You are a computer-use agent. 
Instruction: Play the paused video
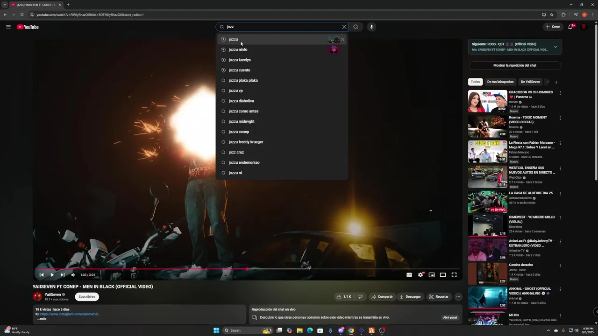point(52,275)
